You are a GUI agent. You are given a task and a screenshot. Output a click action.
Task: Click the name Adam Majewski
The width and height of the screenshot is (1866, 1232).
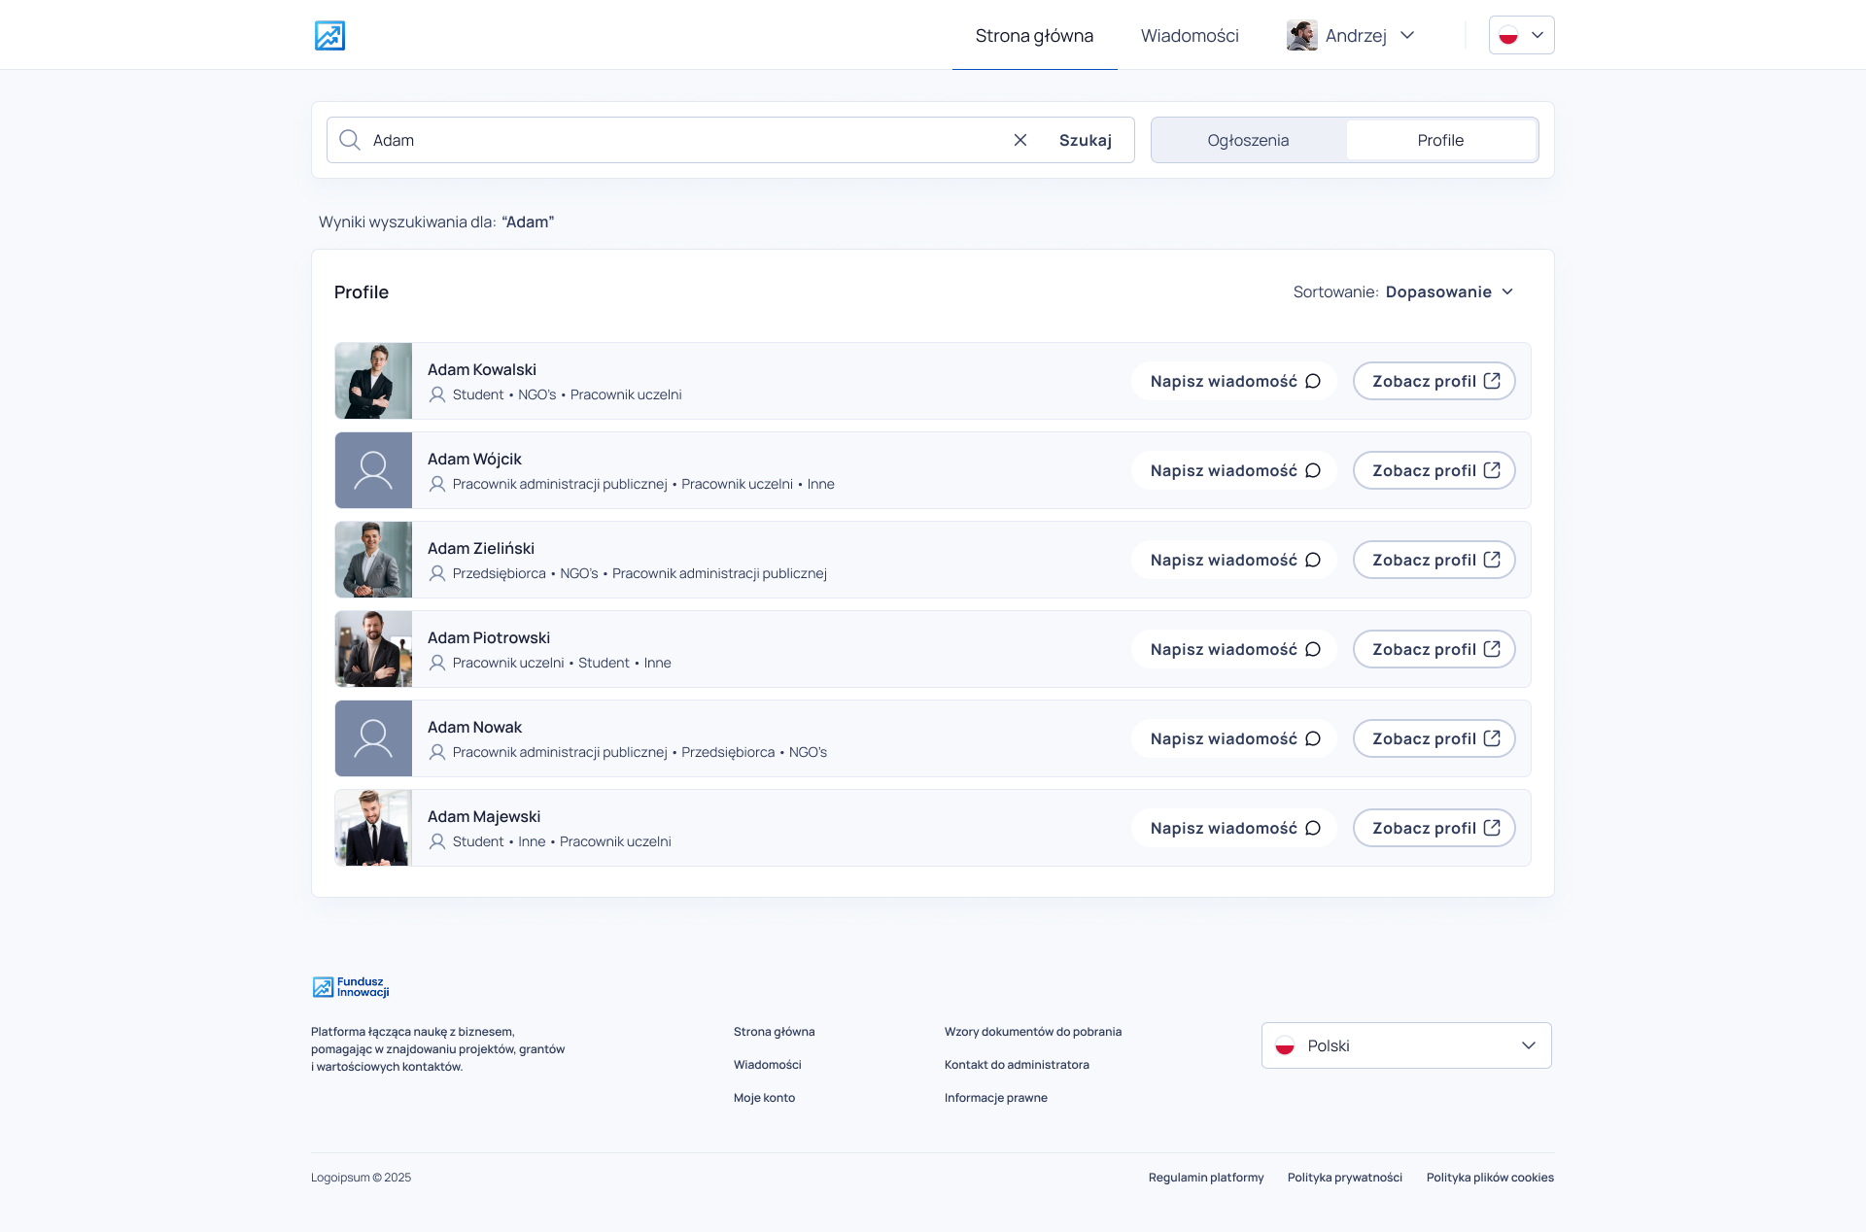[484, 816]
